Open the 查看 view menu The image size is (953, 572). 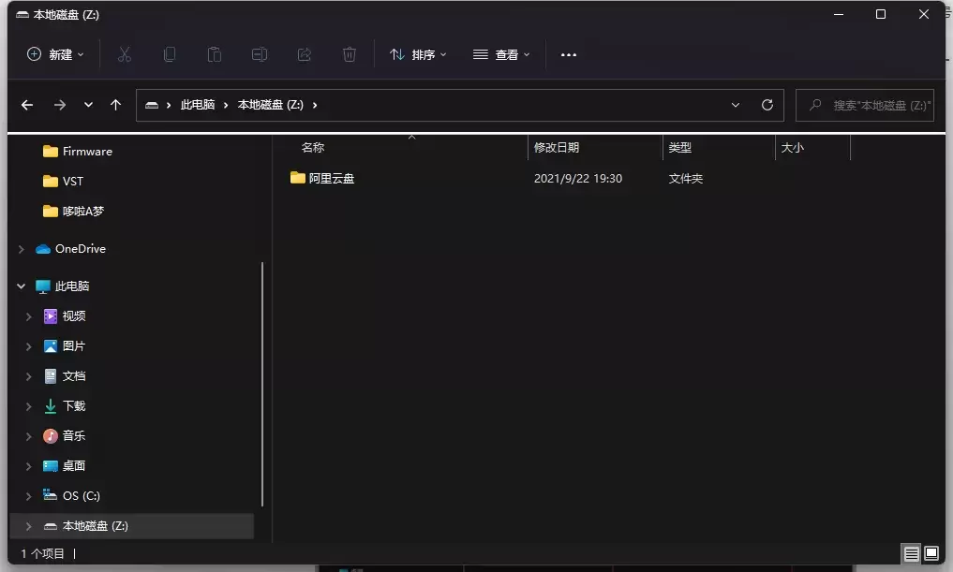click(x=501, y=54)
